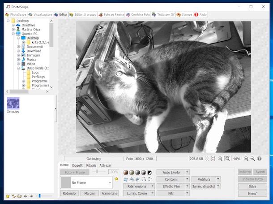Rotate image 90 degrees counterclockwise

132,179
